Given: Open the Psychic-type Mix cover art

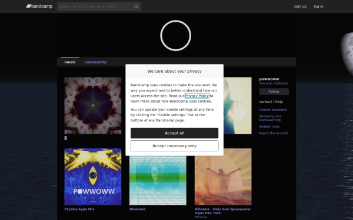Looking at the screenshot, I should (93, 177).
